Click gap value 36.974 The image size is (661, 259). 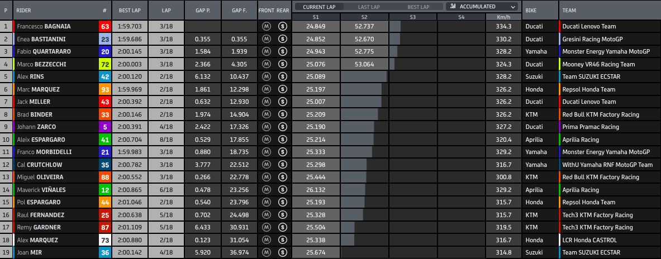[240, 253]
